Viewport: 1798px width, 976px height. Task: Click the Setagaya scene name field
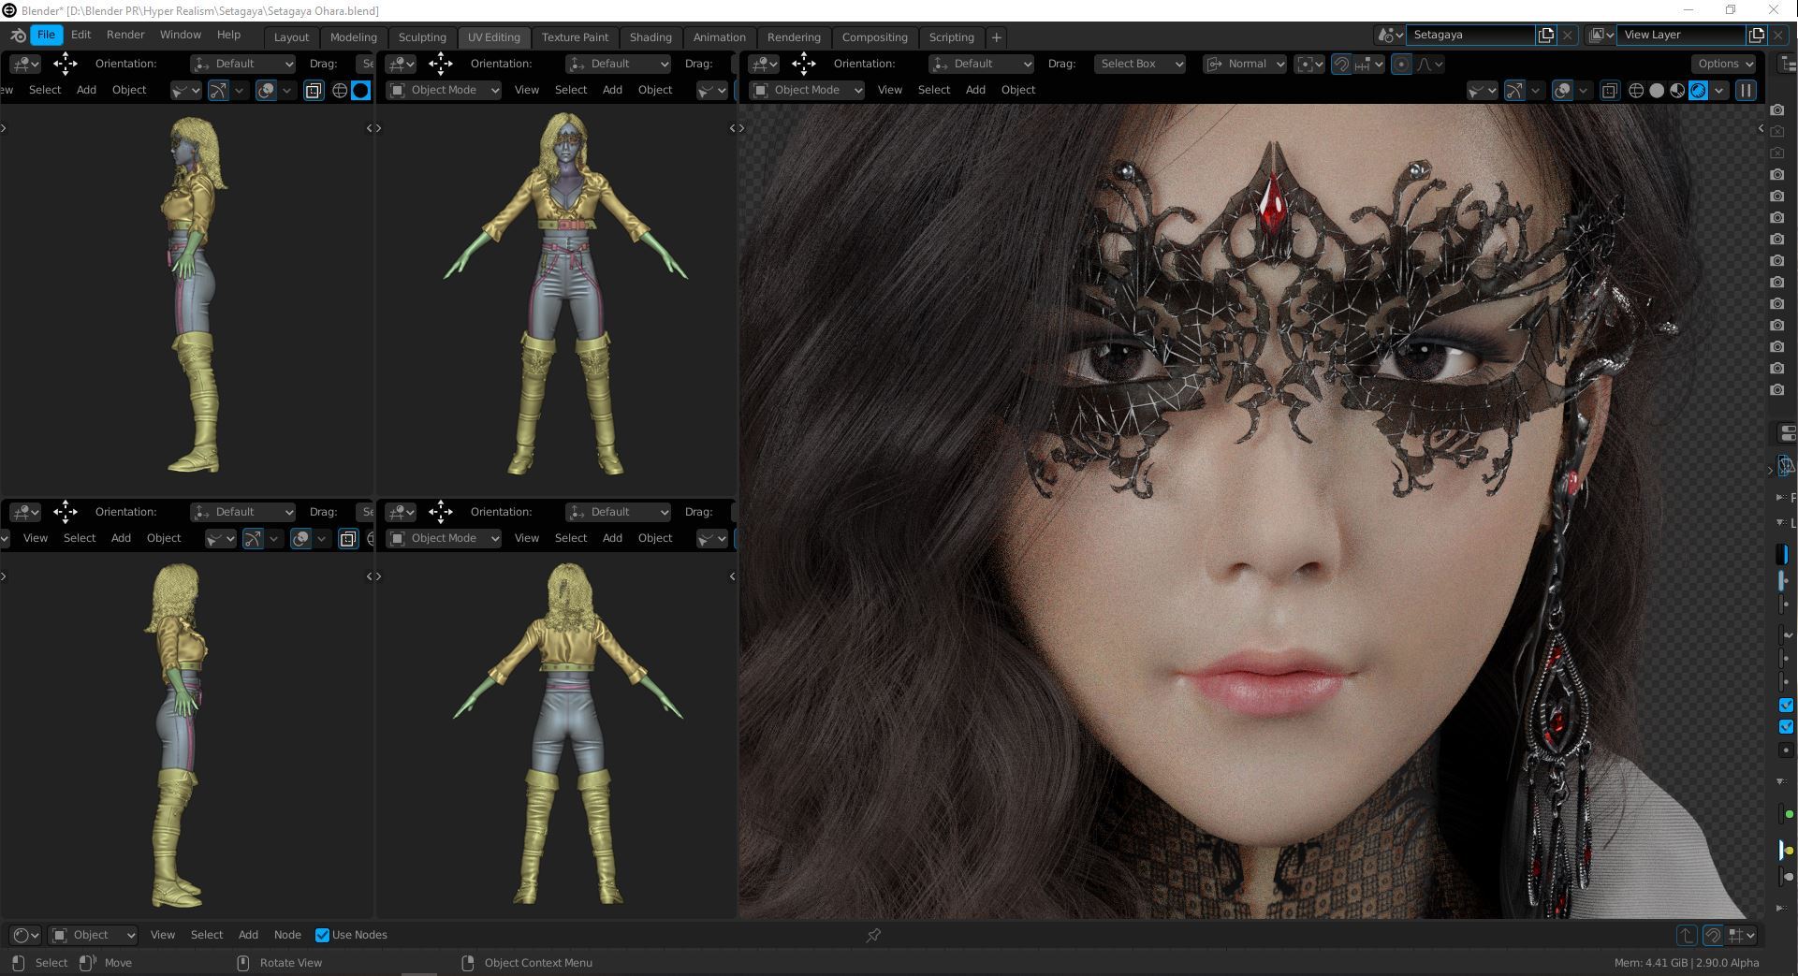pos(1469,35)
